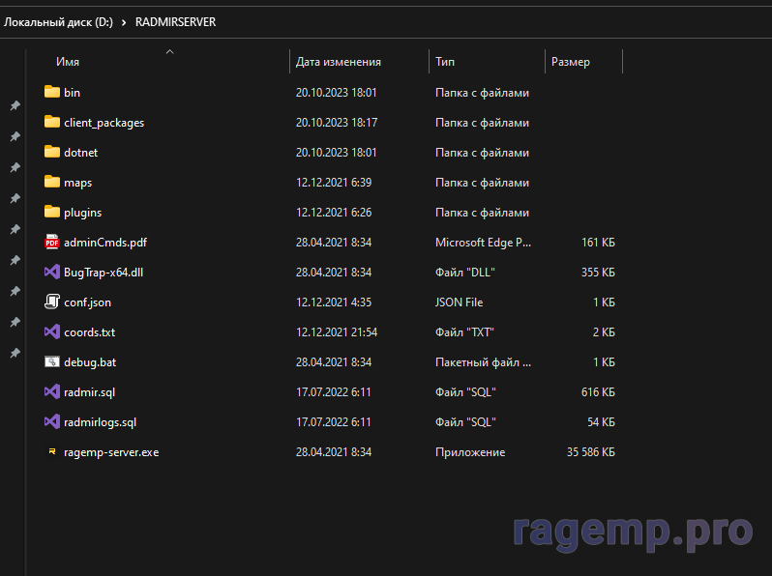The image size is (772, 576).
Task: Open the bin folder icon
Action: [x=51, y=92]
